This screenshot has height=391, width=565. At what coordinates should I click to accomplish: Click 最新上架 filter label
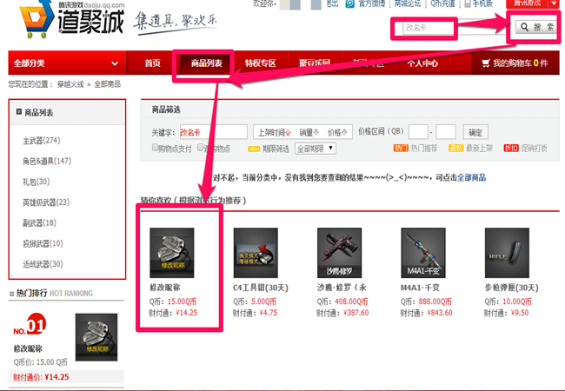pyautogui.click(x=479, y=148)
